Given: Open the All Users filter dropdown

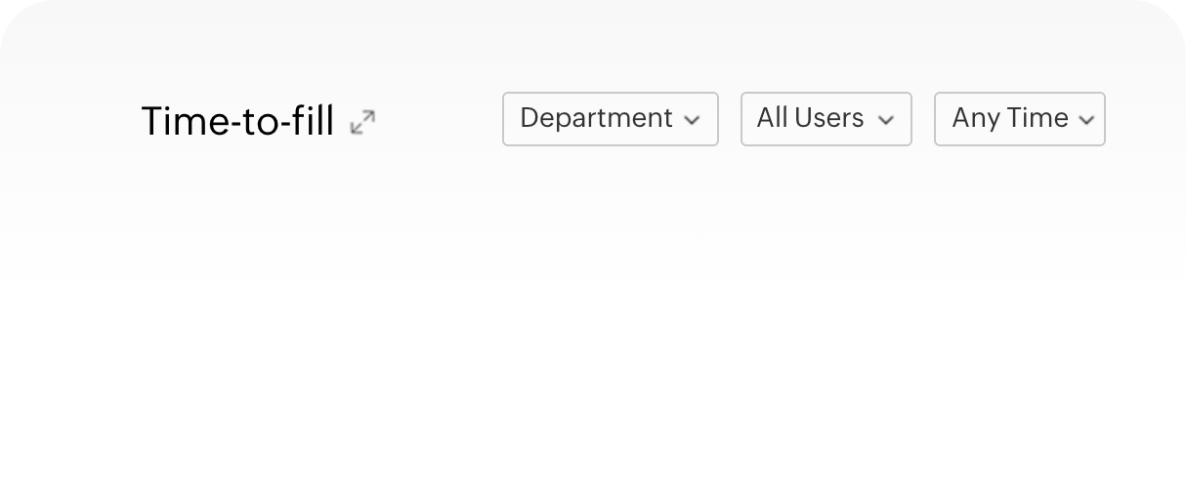Looking at the screenshot, I should (x=826, y=119).
